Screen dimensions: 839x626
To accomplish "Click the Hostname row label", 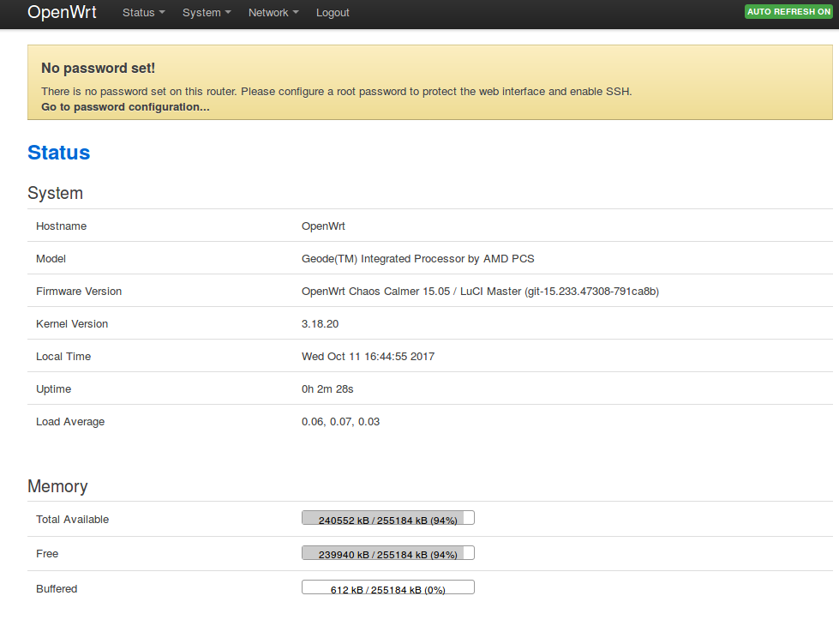I will pos(61,226).
